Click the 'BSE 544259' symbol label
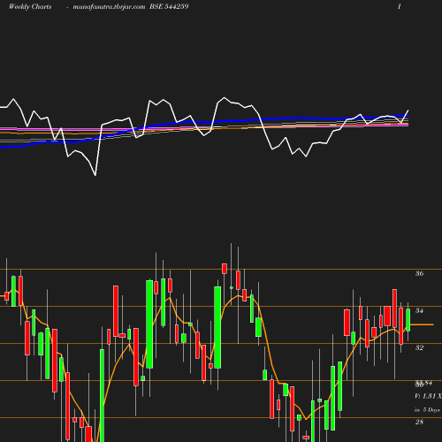 point(169,6)
